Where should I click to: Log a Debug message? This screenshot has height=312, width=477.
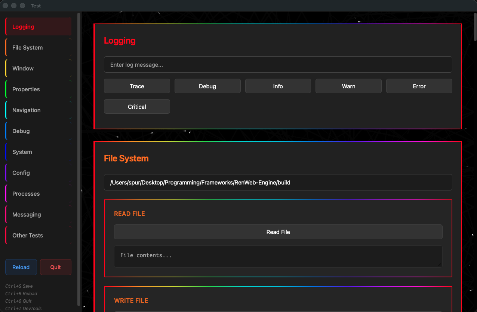coord(207,86)
